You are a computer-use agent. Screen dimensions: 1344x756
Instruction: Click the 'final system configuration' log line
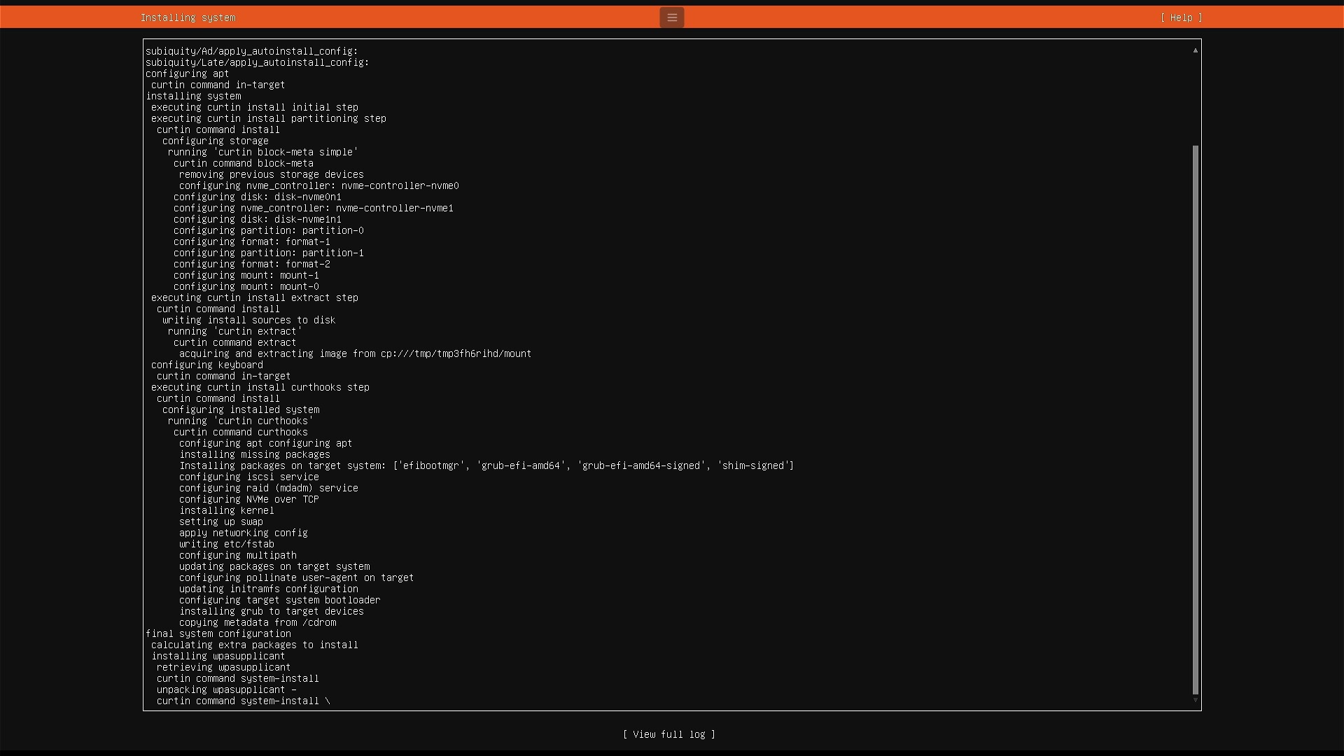[218, 633]
